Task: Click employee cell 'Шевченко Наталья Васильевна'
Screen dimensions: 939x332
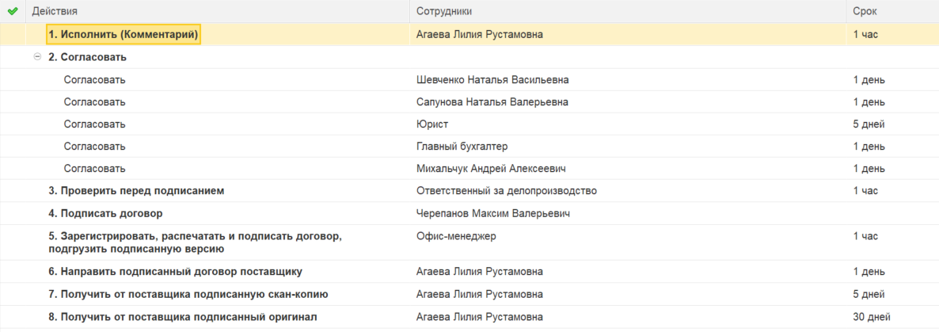Action: [x=492, y=80]
